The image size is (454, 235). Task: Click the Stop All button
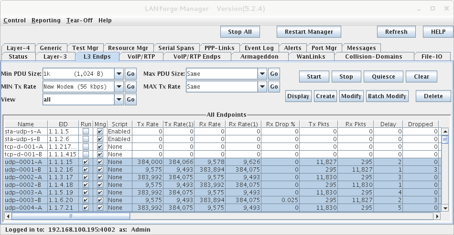[240, 32]
